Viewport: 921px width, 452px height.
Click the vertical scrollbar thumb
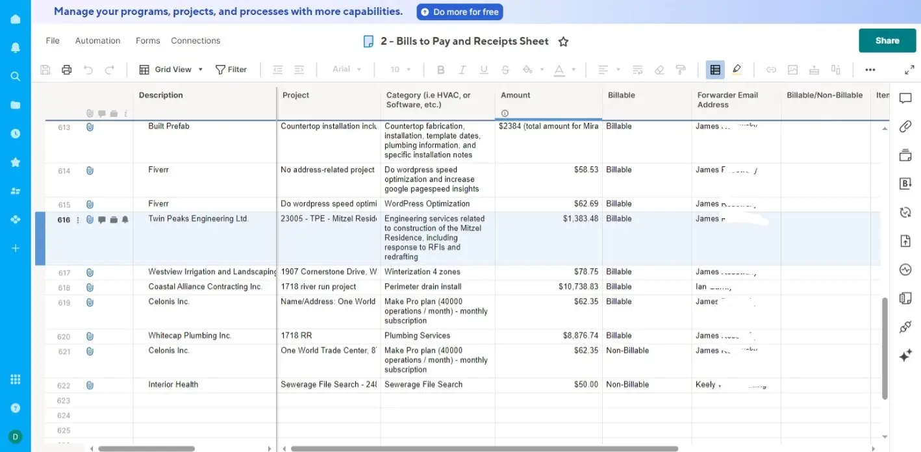coord(885,347)
